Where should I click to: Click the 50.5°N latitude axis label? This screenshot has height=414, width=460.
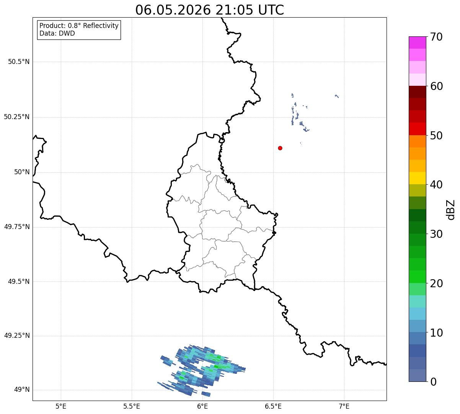pyautogui.click(x=19, y=62)
